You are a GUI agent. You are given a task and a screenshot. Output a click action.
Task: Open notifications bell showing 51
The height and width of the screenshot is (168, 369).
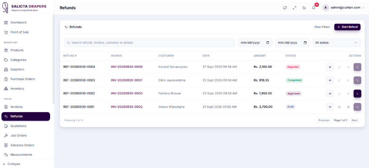click(314, 7)
